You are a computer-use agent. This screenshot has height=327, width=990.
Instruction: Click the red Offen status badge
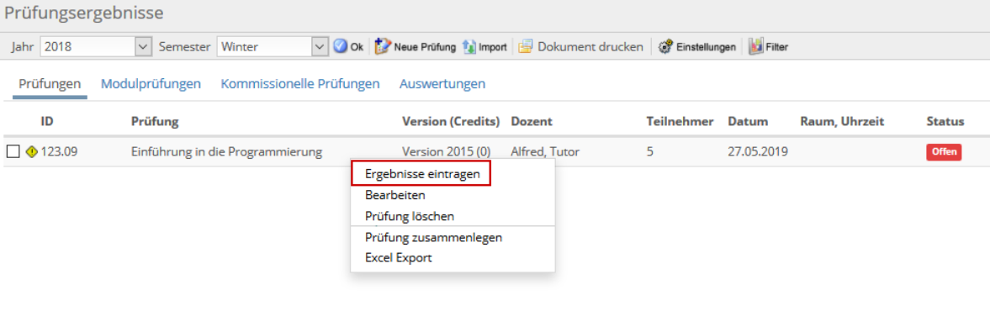[944, 152]
